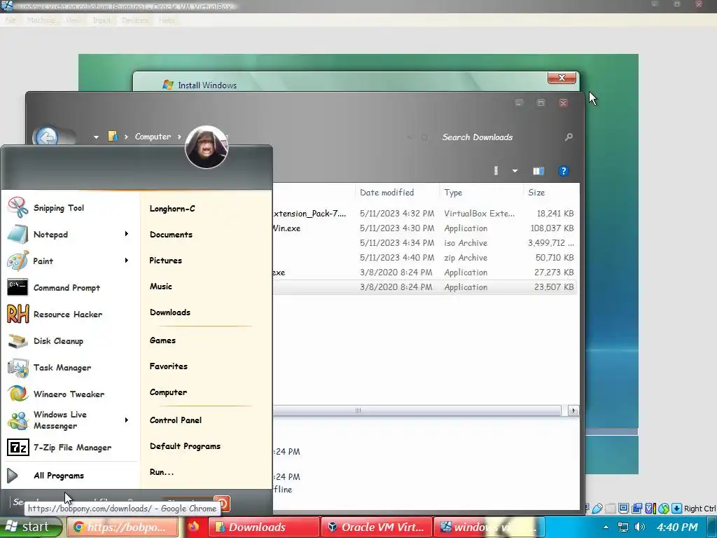
Task: Click the horizontal scrollbar thumb in Explorer
Action: click(x=416, y=411)
